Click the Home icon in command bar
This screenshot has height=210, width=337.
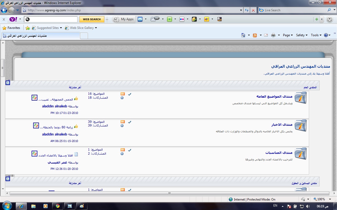(x=243, y=35)
